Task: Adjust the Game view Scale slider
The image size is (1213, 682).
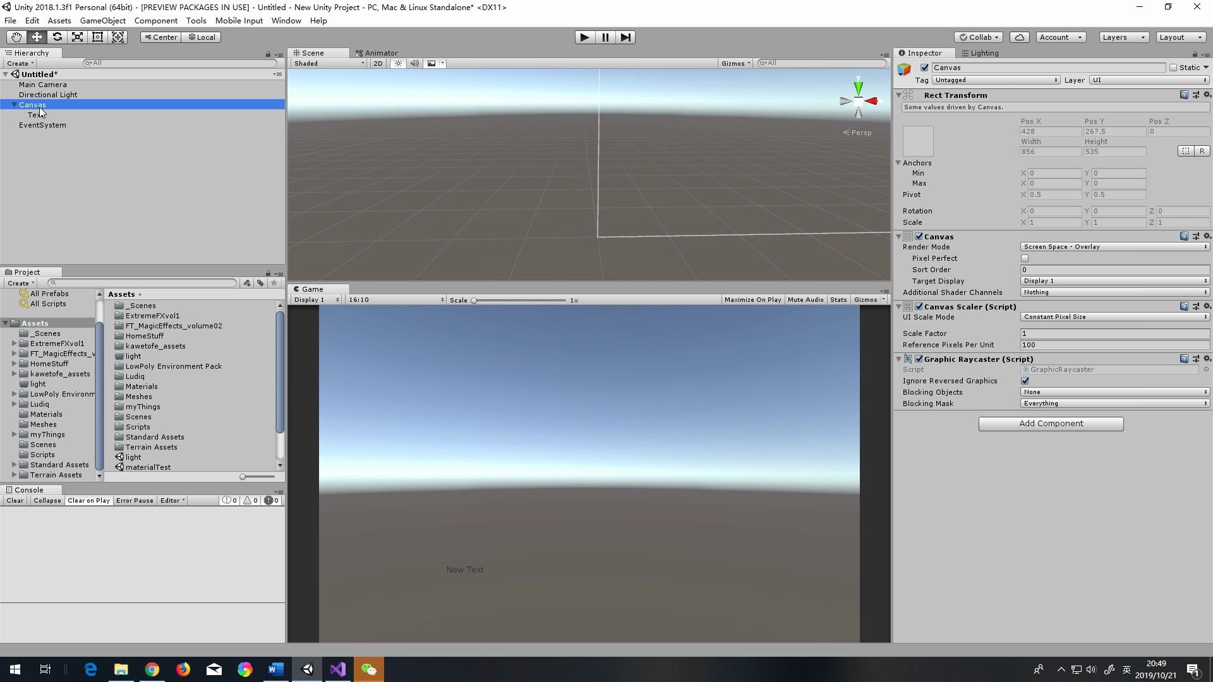Action: (475, 300)
